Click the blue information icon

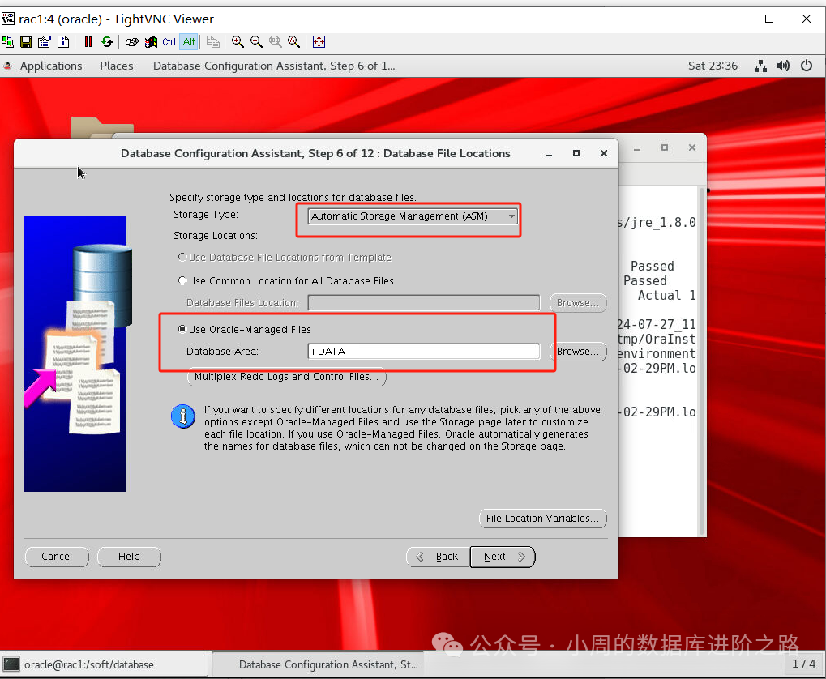click(x=183, y=416)
